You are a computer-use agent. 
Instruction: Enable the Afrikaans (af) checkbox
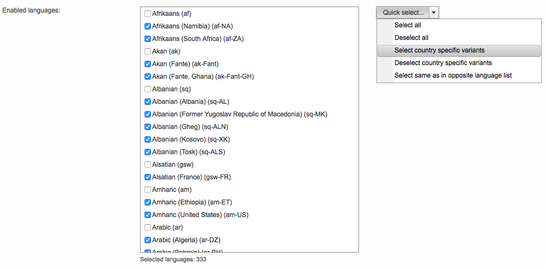click(x=148, y=14)
